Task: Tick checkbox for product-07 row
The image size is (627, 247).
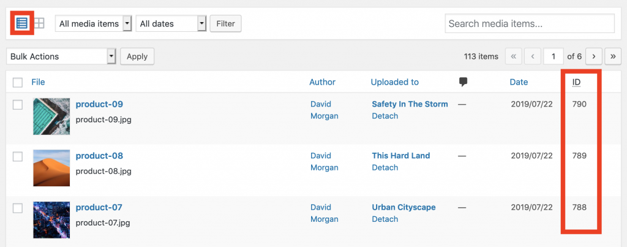Action: 18,208
